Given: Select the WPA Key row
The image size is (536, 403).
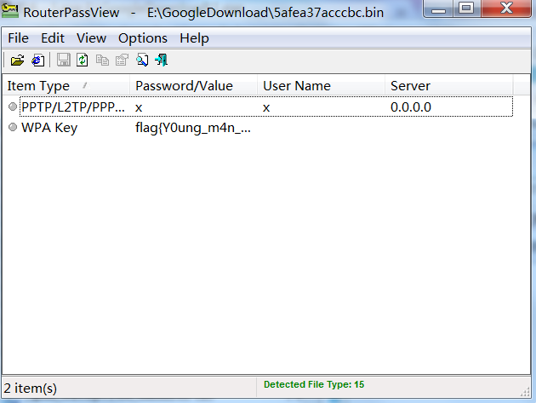Looking at the screenshot, I should (258, 127).
